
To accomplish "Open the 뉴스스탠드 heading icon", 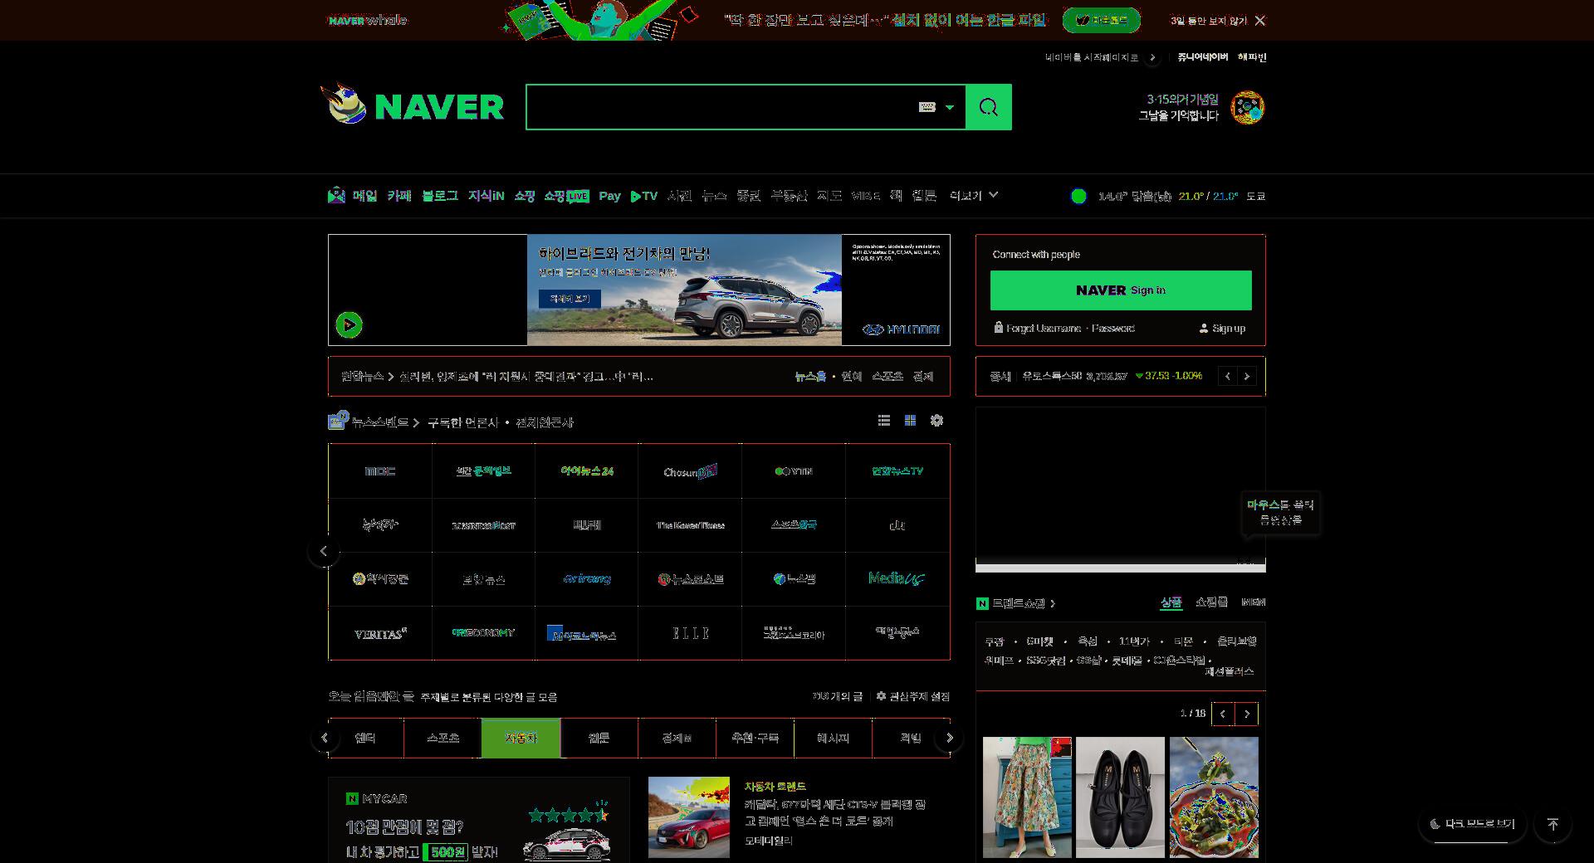I will (x=338, y=421).
